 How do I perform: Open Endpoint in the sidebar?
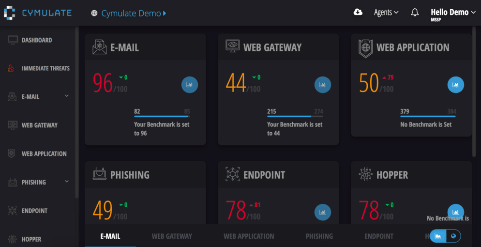coord(35,211)
